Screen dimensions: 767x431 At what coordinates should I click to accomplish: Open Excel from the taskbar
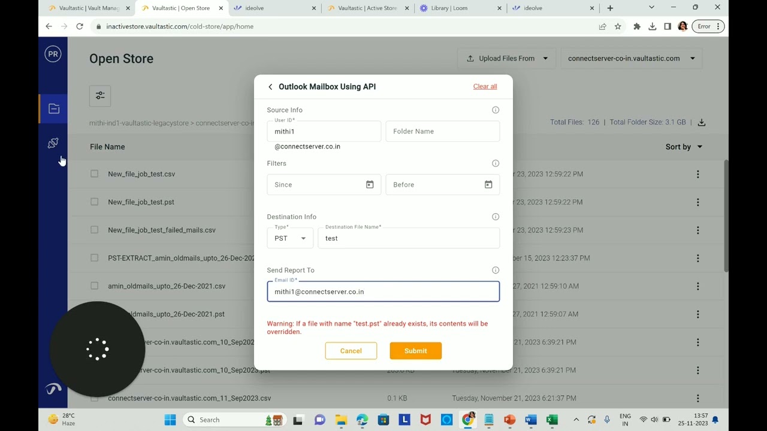coord(552,420)
